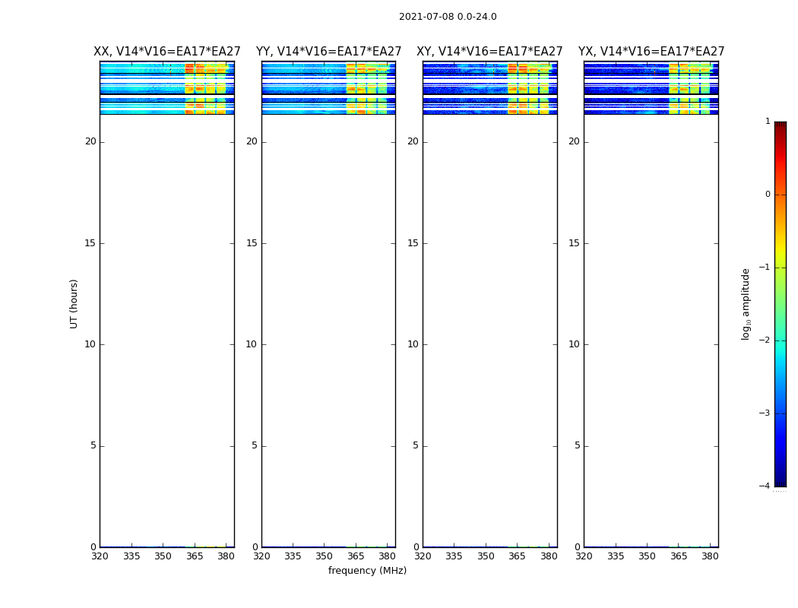
Task: Click the "15" hour tick of the YX panel
Action: (575, 243)
